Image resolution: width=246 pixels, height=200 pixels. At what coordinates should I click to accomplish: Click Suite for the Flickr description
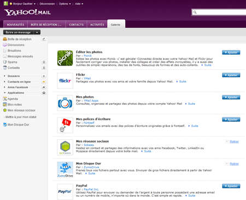[183, 81]
